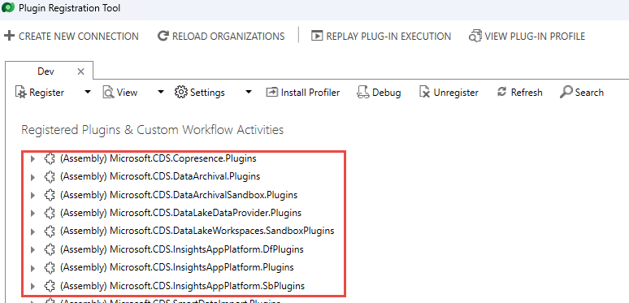
Task: Click the Unregister icon
Action: 424,93
